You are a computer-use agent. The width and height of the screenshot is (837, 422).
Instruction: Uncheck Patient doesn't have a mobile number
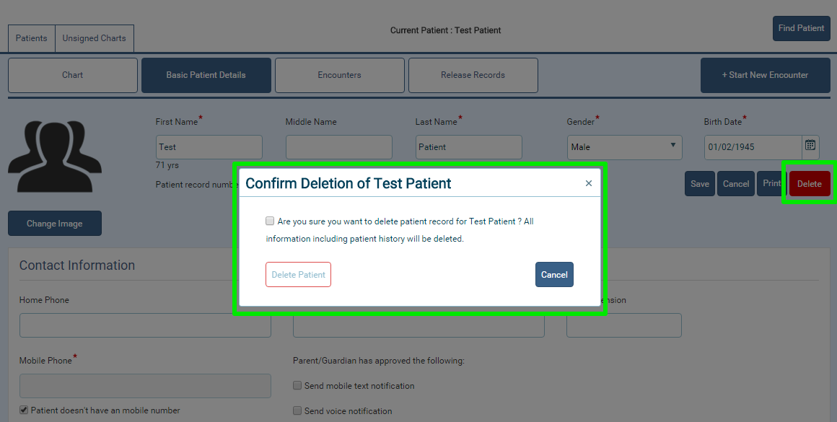pyautogui.click(x=24, y=410)
